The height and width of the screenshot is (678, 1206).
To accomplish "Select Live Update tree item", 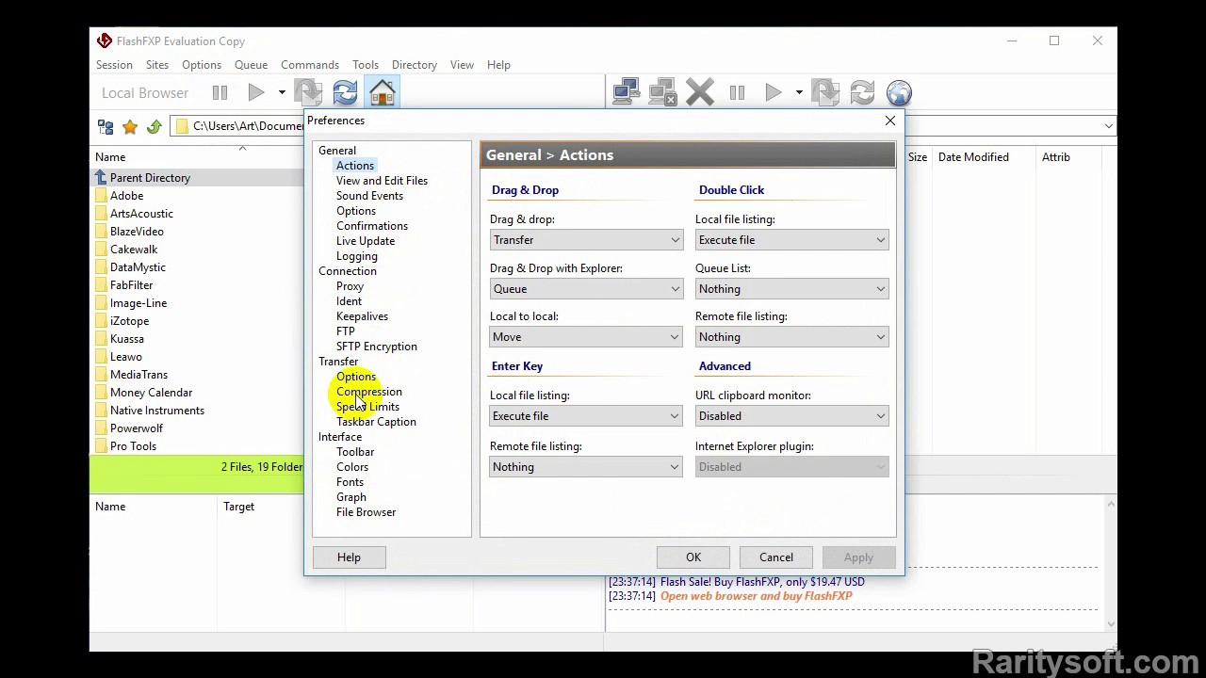I will pyautogui.click(x=366, y=241).
